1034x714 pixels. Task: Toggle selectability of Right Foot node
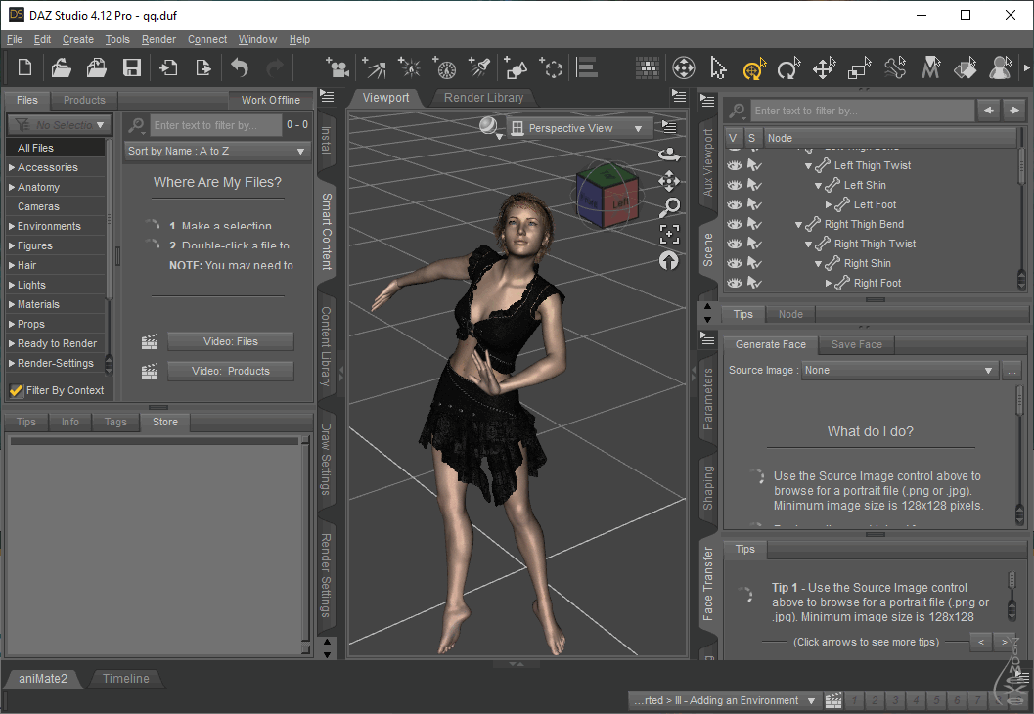[x=754, y=283]
